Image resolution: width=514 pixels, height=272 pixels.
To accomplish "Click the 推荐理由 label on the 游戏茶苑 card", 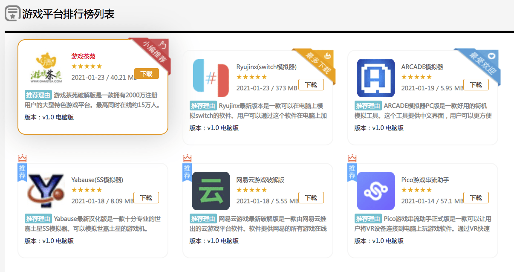I will pyautogui.click(x=38, y=95).
